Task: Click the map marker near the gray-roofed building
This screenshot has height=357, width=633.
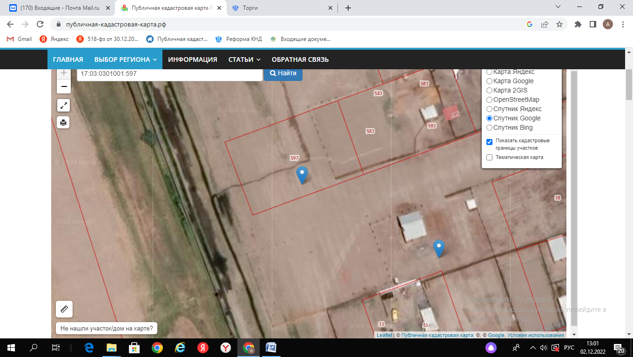Action: point(438,248)
